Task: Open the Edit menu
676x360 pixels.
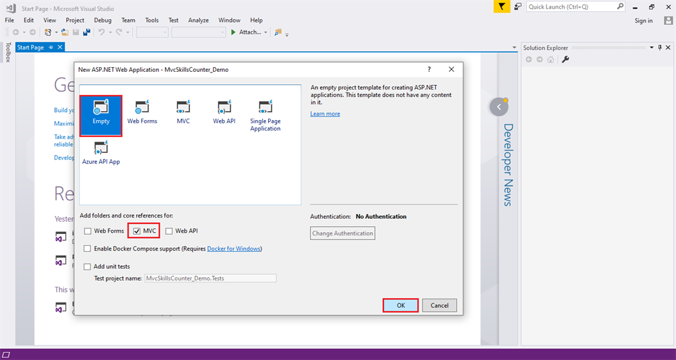Action: click(x=29, y=20)
